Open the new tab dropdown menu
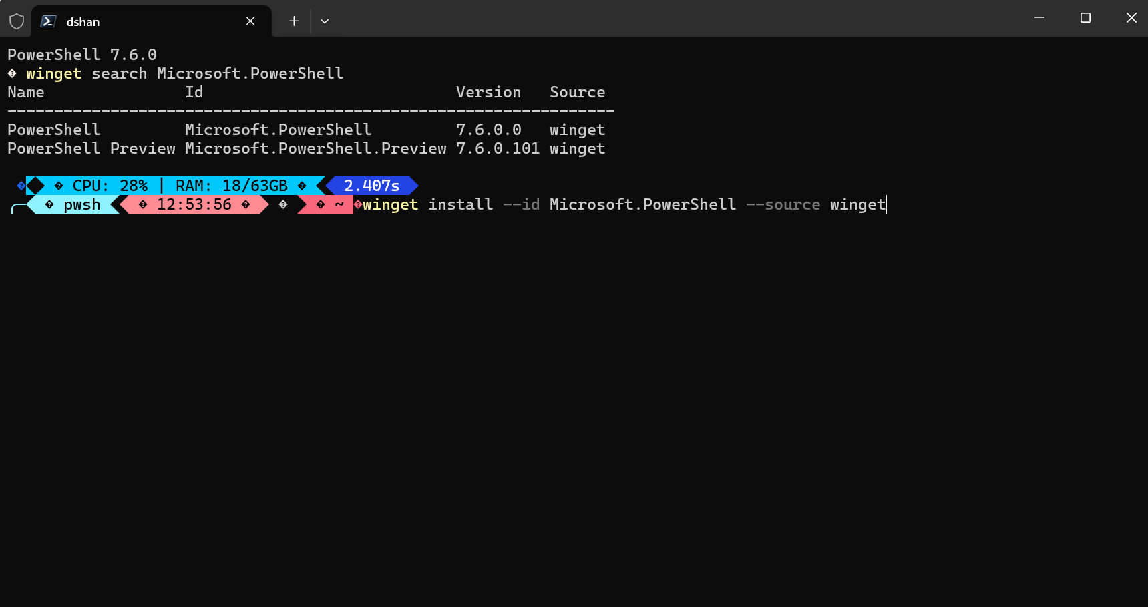Image resolution: width=1148 pixels, height=607 pixels. pyautogui.click(x=325, y=21)
